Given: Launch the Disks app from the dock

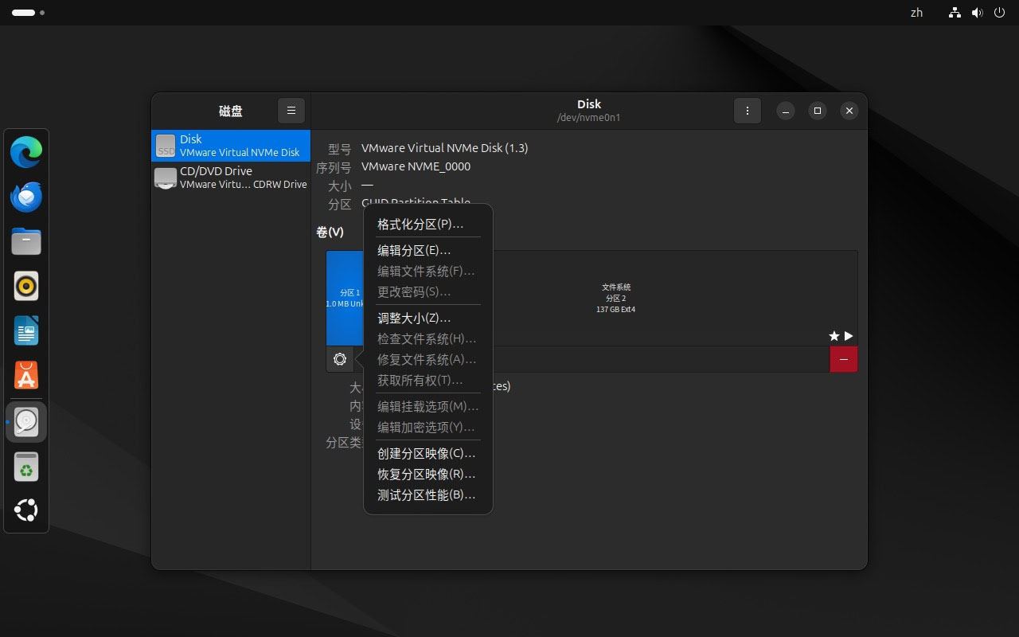Looking at the screenshot, I should click(26, 422).
